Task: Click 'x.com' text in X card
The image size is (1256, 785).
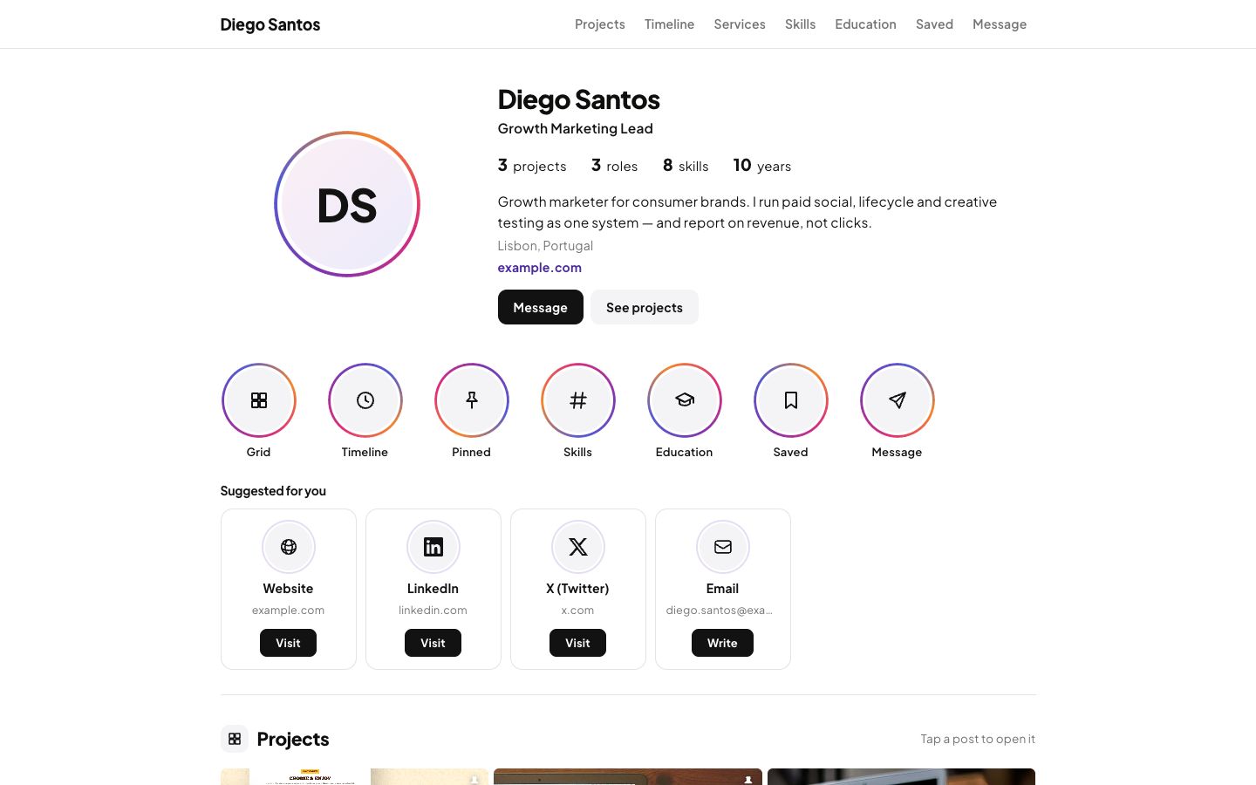Action: (x=578, y=611)
